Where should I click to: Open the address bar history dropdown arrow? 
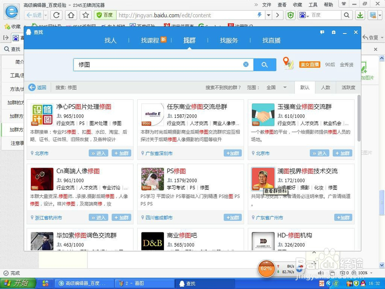pos(269,15)
